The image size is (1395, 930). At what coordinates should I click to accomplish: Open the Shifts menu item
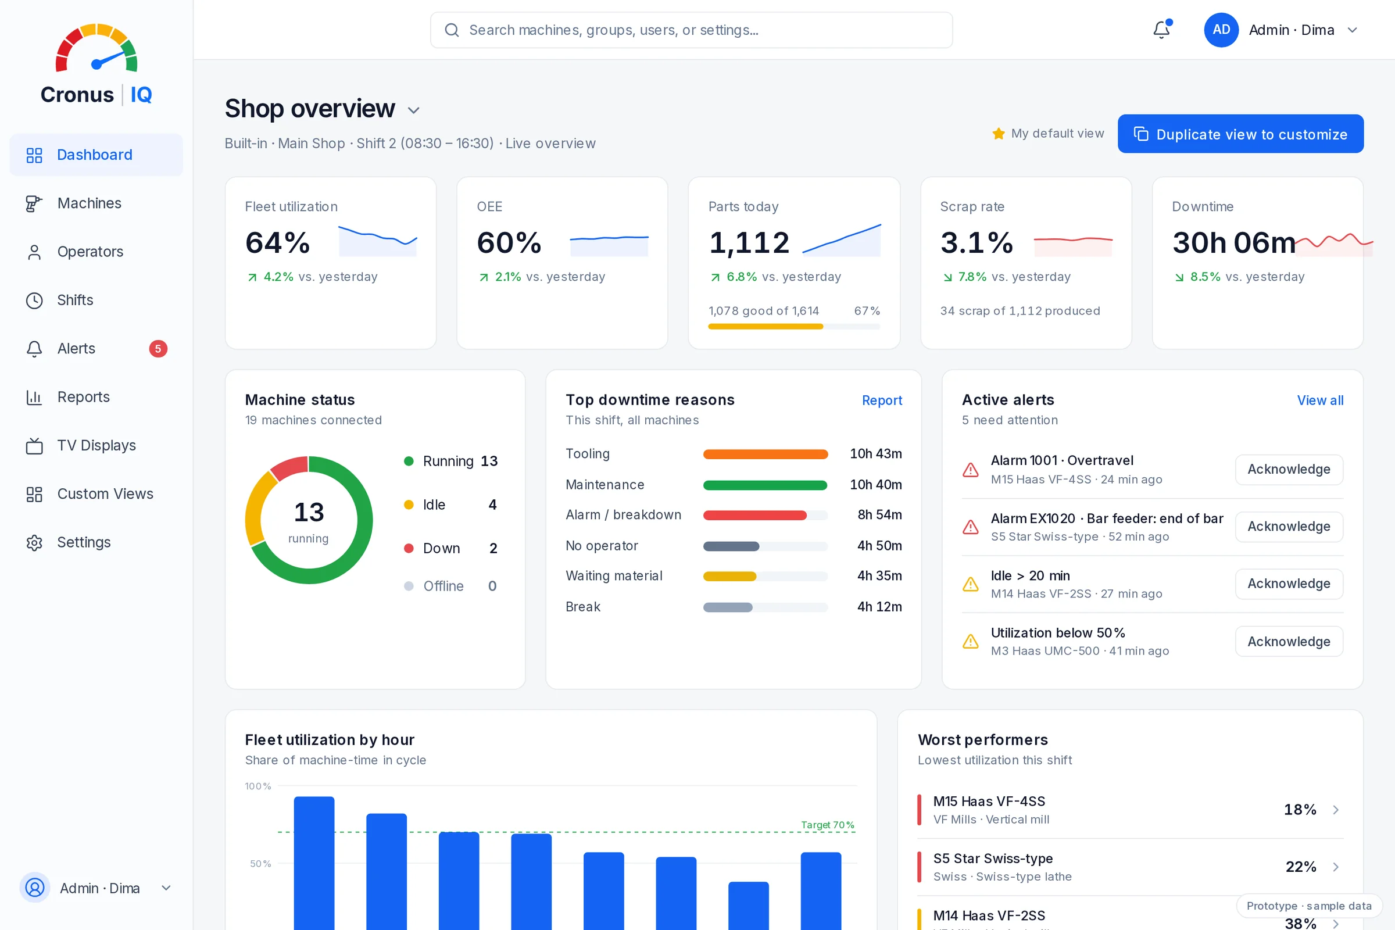point(96,301)
